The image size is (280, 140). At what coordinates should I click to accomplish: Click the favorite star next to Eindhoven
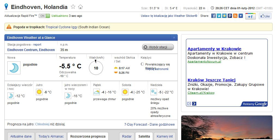coord(73,7)
